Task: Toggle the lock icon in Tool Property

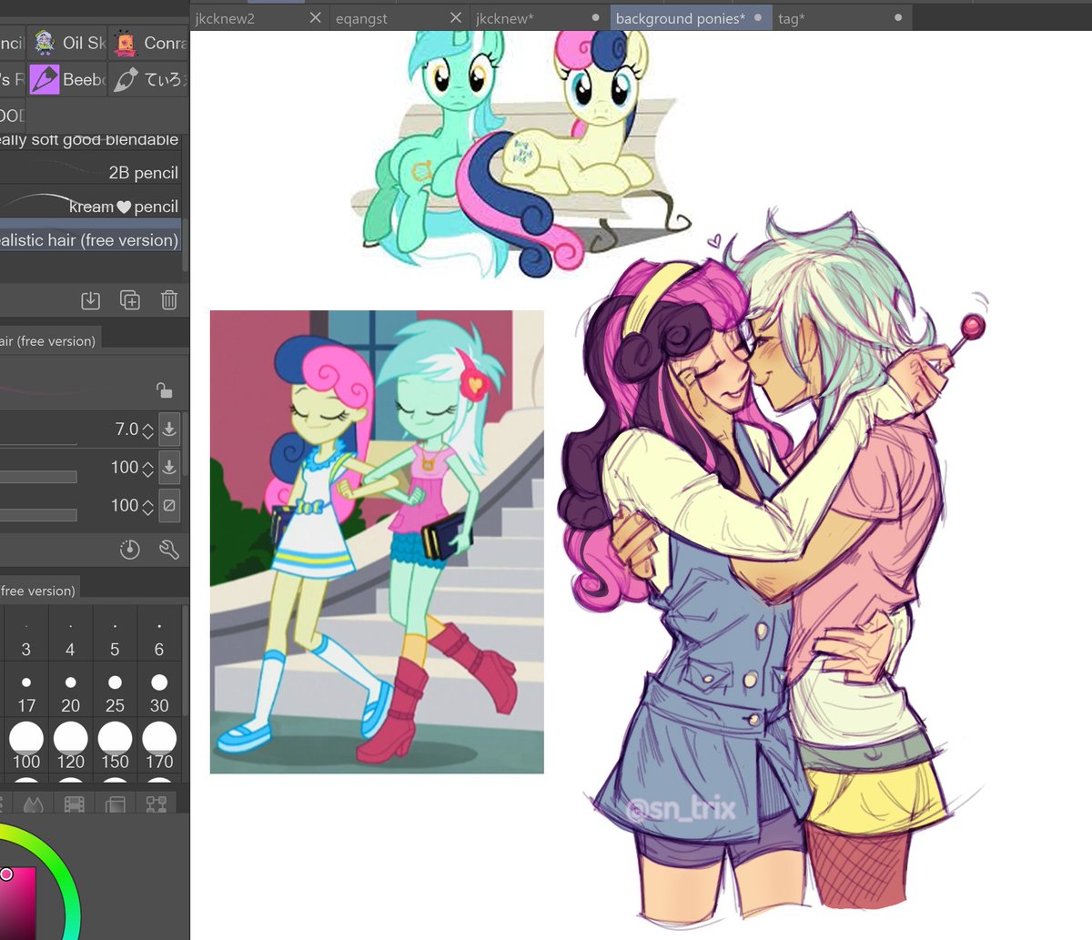Action: pos(166,389)
